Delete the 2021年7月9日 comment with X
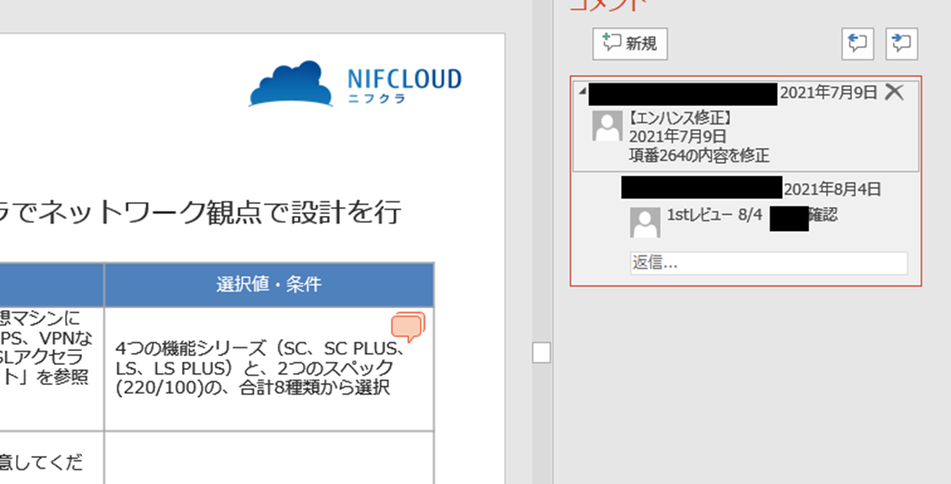The image size is (951, 484). pyautogui.click(x=894, y=92)
